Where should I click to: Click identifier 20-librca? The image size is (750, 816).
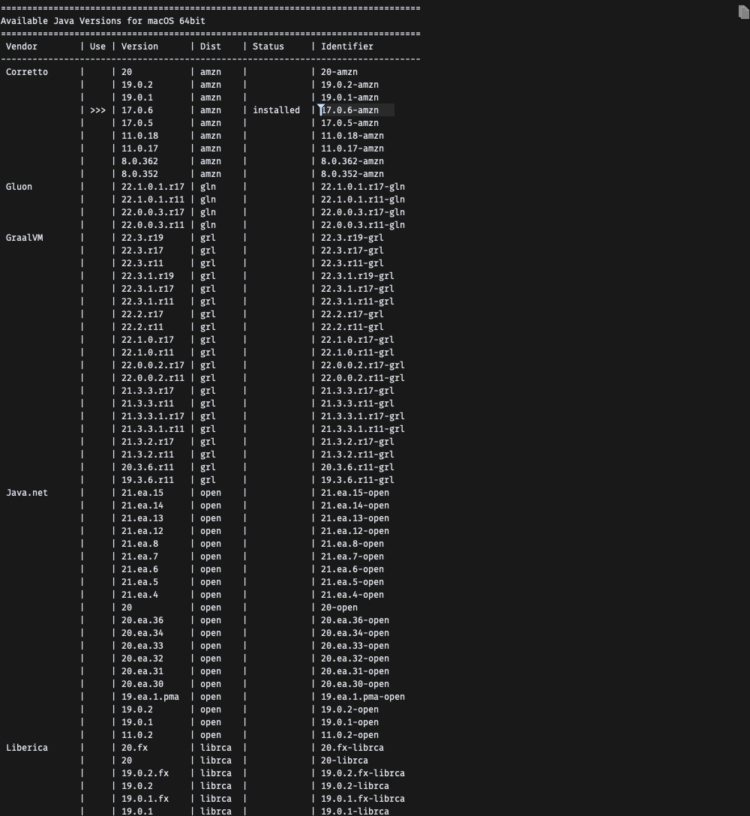click(344, 760)
